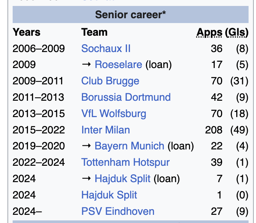Click the Club Brugge goals value (31)
Image resolution: width=256 pixels, height=223 pixels.
pyautogui.click(x=239, y=81)
